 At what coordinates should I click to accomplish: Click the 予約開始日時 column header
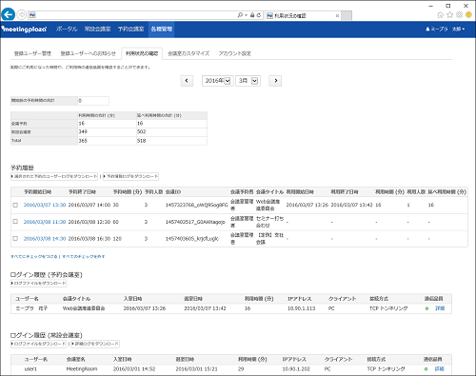pos(38,192)
